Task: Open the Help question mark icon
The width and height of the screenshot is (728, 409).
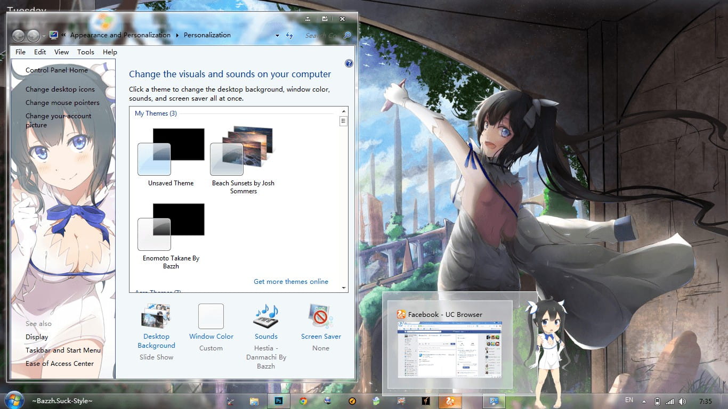Action: click(349, 63)
